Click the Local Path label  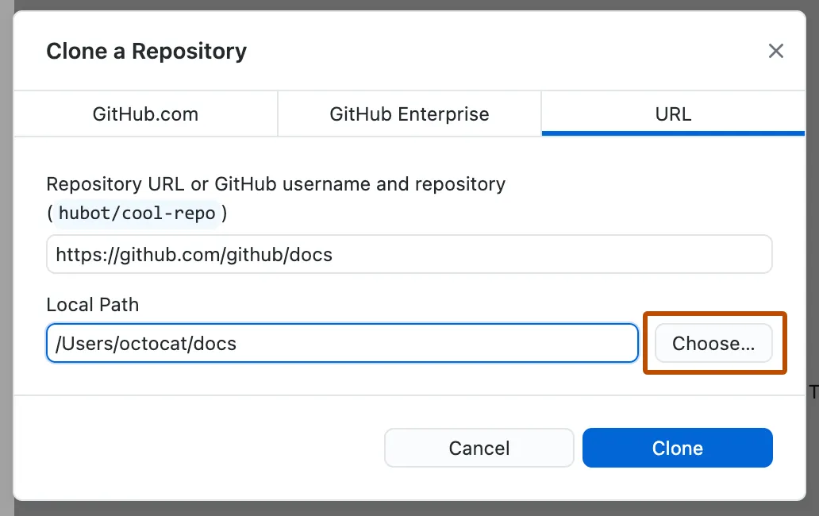pyautogui.click(x=92, y=304)
